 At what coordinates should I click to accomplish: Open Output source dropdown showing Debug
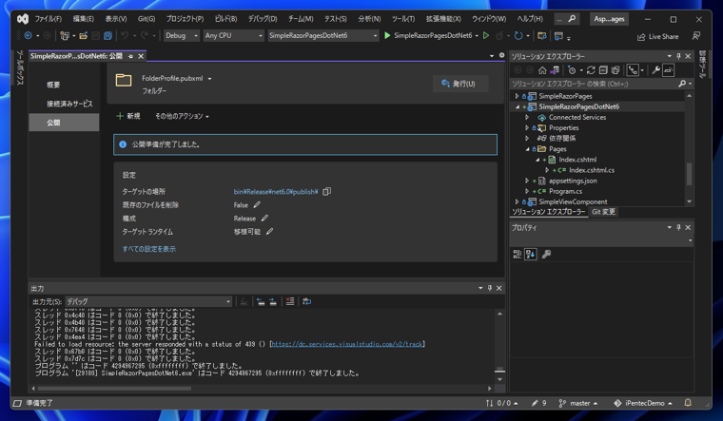[x=148, y=301]
